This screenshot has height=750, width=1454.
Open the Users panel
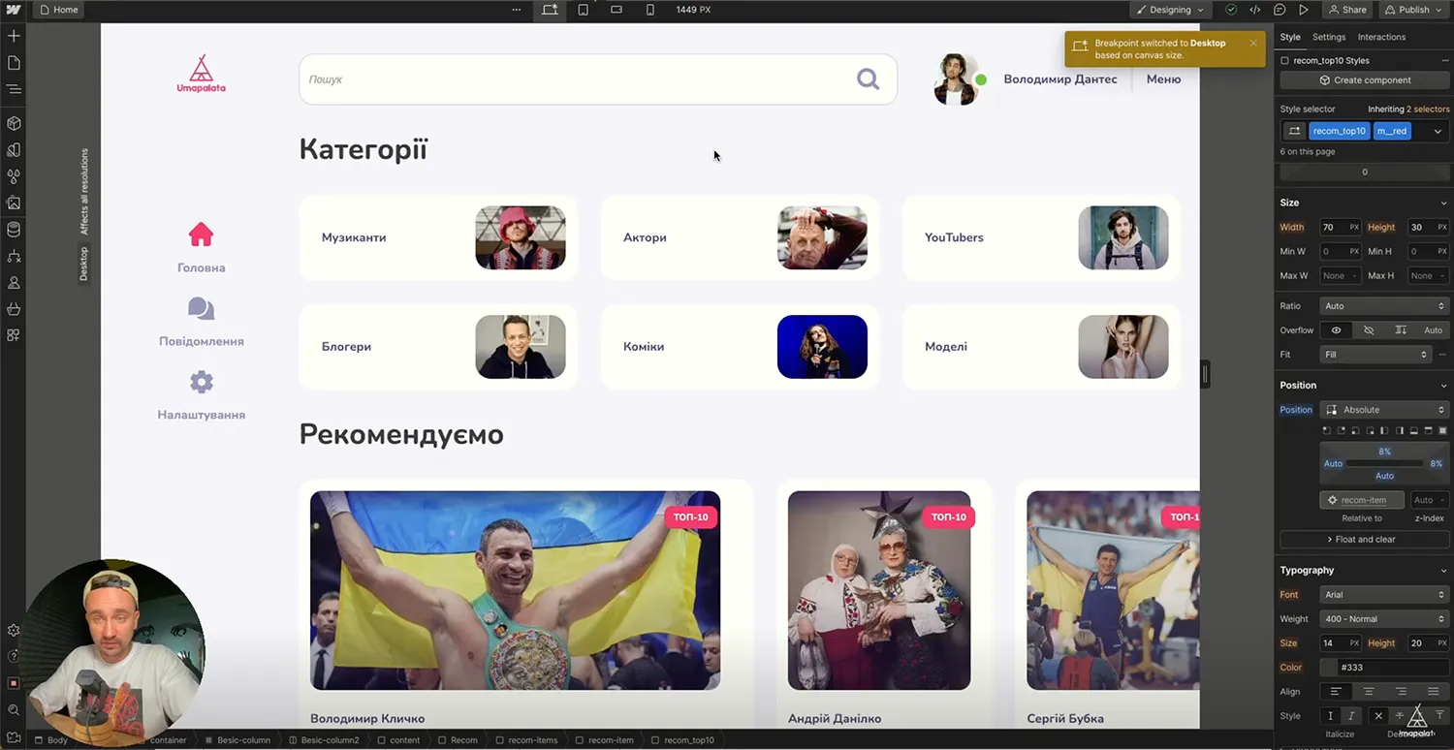[14, 283]
